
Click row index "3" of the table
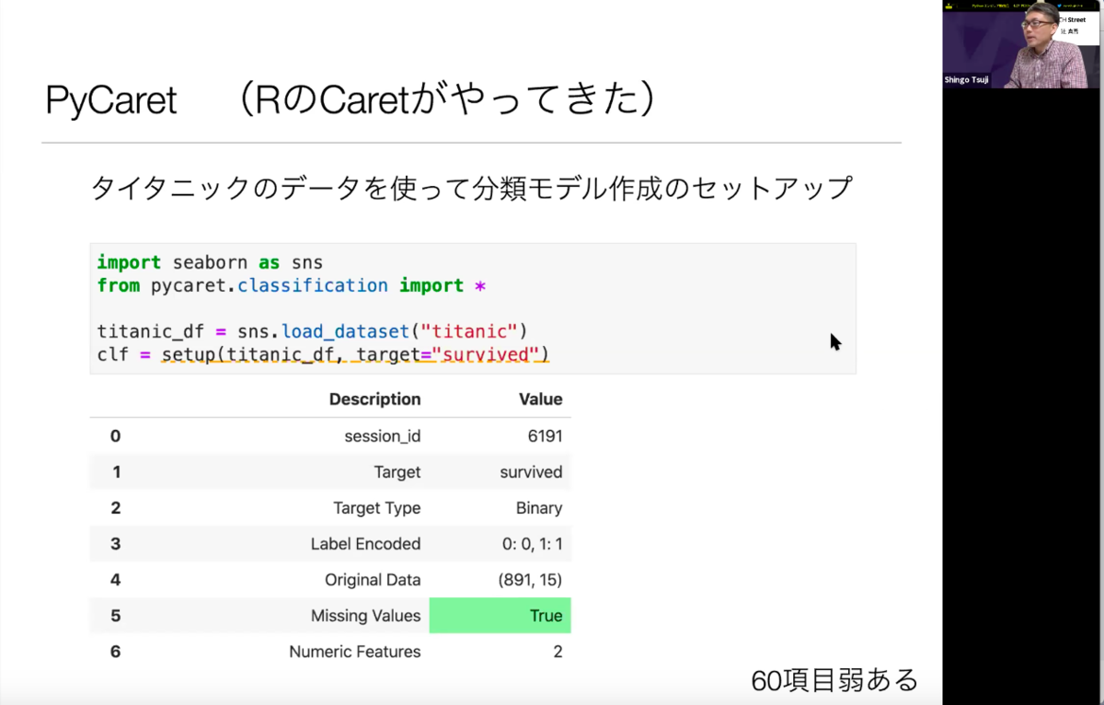(115, 544)
